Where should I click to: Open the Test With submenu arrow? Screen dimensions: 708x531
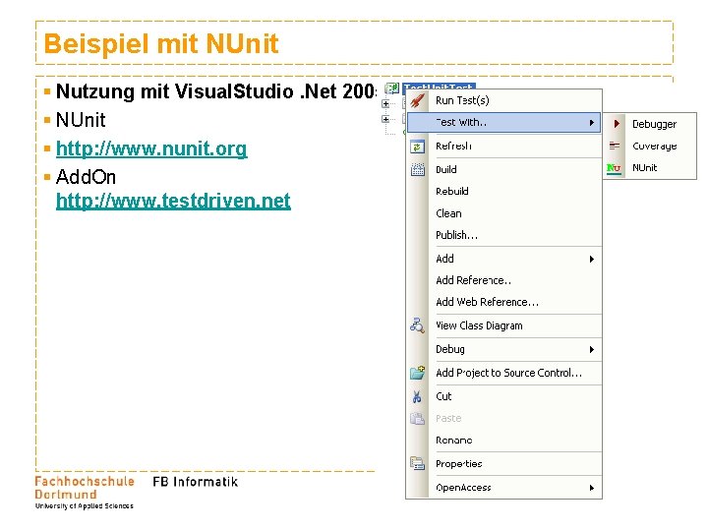tap(592, 123)
